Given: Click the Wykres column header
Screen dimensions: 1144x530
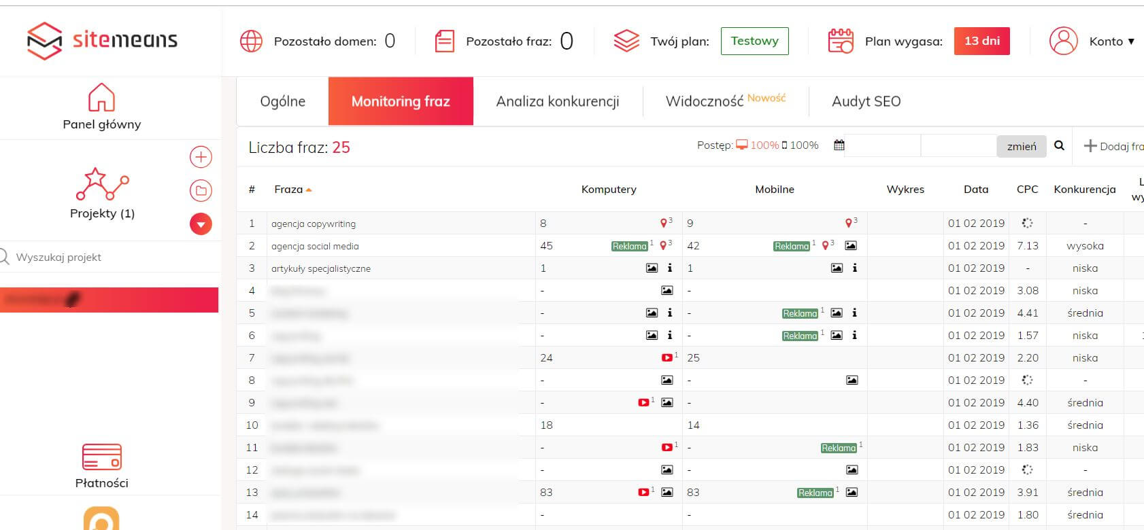Looking at the screenshot, I should click(905, 190).
